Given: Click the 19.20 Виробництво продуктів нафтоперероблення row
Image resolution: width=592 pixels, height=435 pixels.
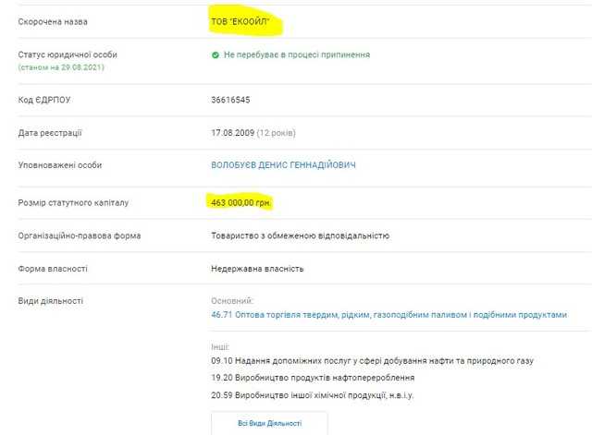Looking at the screenshot, I should [313, 378].
